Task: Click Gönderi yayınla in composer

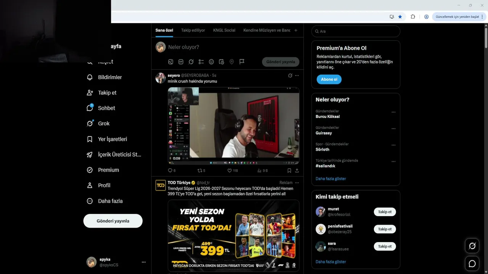Action: 281,62
